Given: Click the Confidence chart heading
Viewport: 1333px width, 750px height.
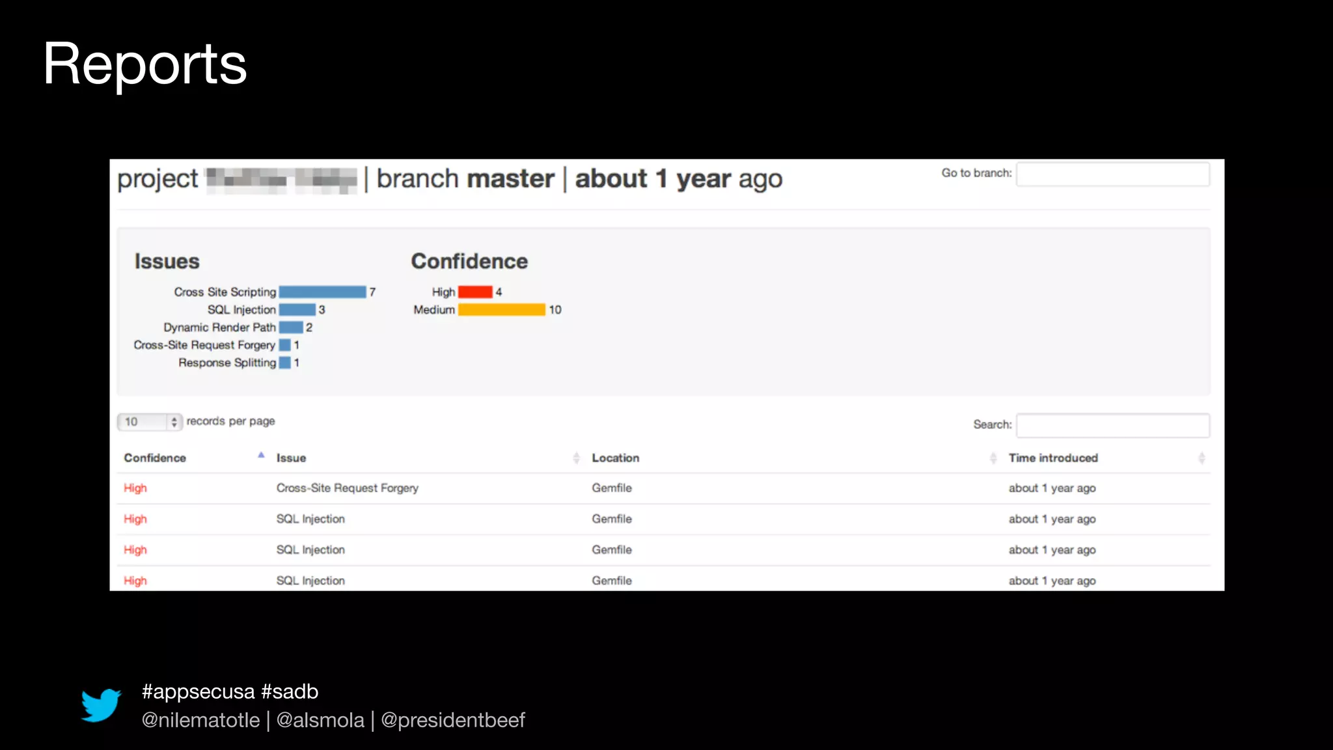Looking at the screenshot, I should [x=469, y=261].
